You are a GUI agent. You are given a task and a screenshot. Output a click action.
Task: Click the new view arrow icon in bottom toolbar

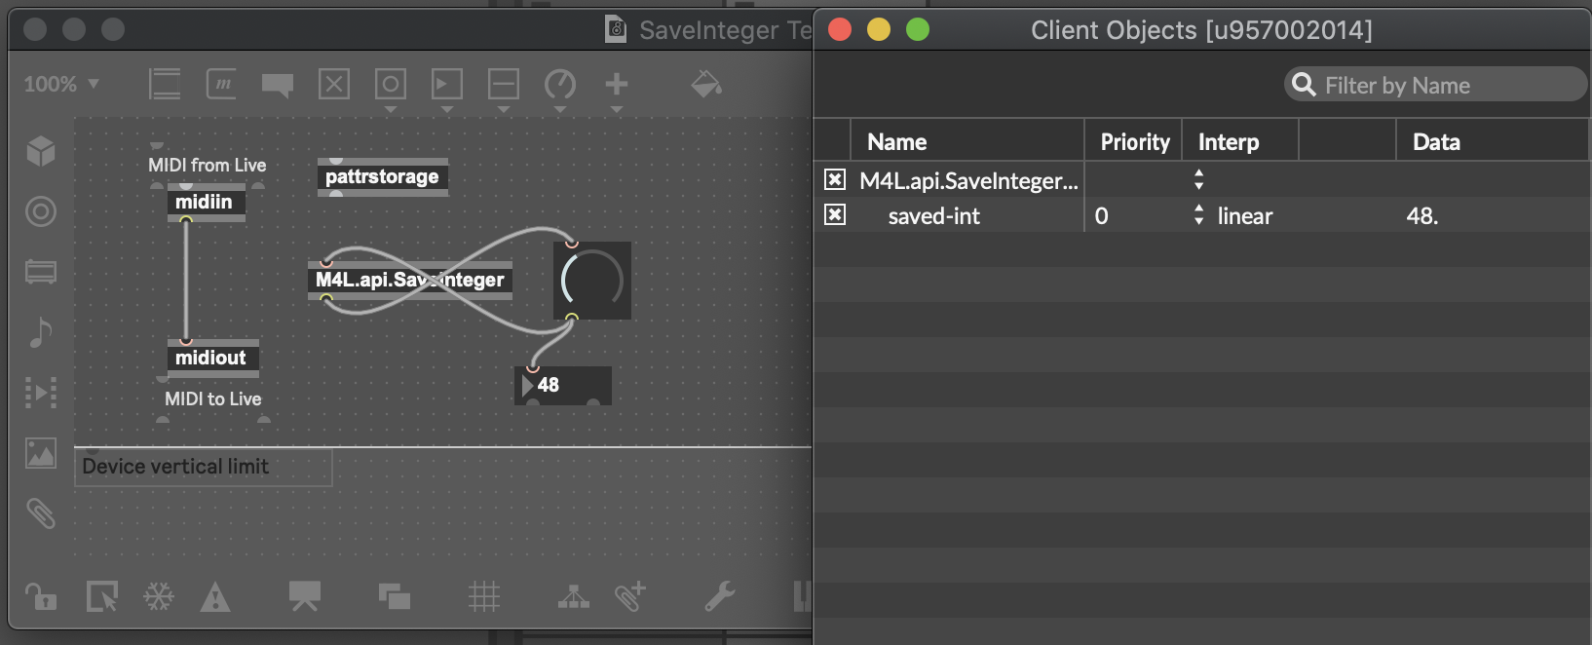(102, 596)
